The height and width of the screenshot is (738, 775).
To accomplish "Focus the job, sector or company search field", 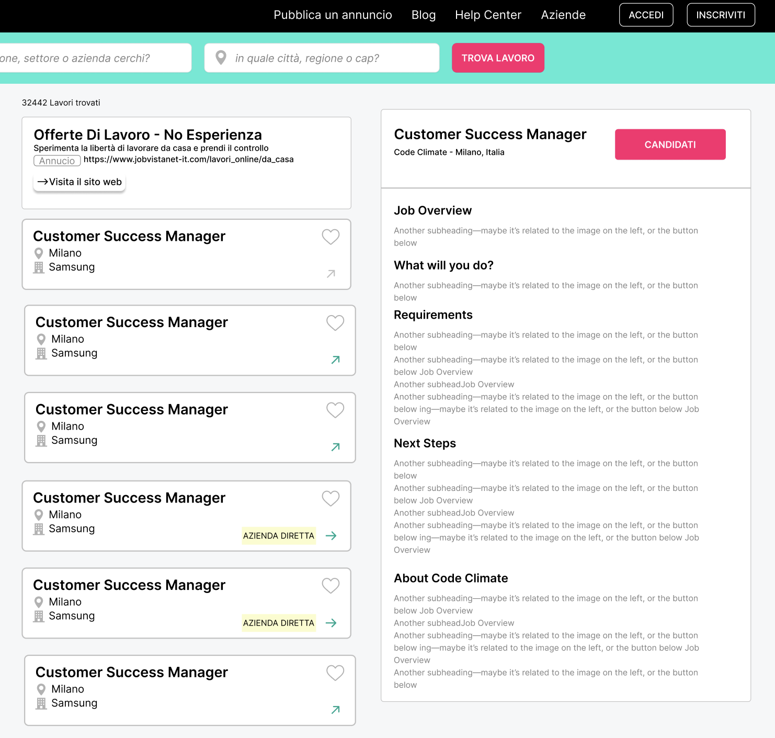I will (x=96, y=58).
